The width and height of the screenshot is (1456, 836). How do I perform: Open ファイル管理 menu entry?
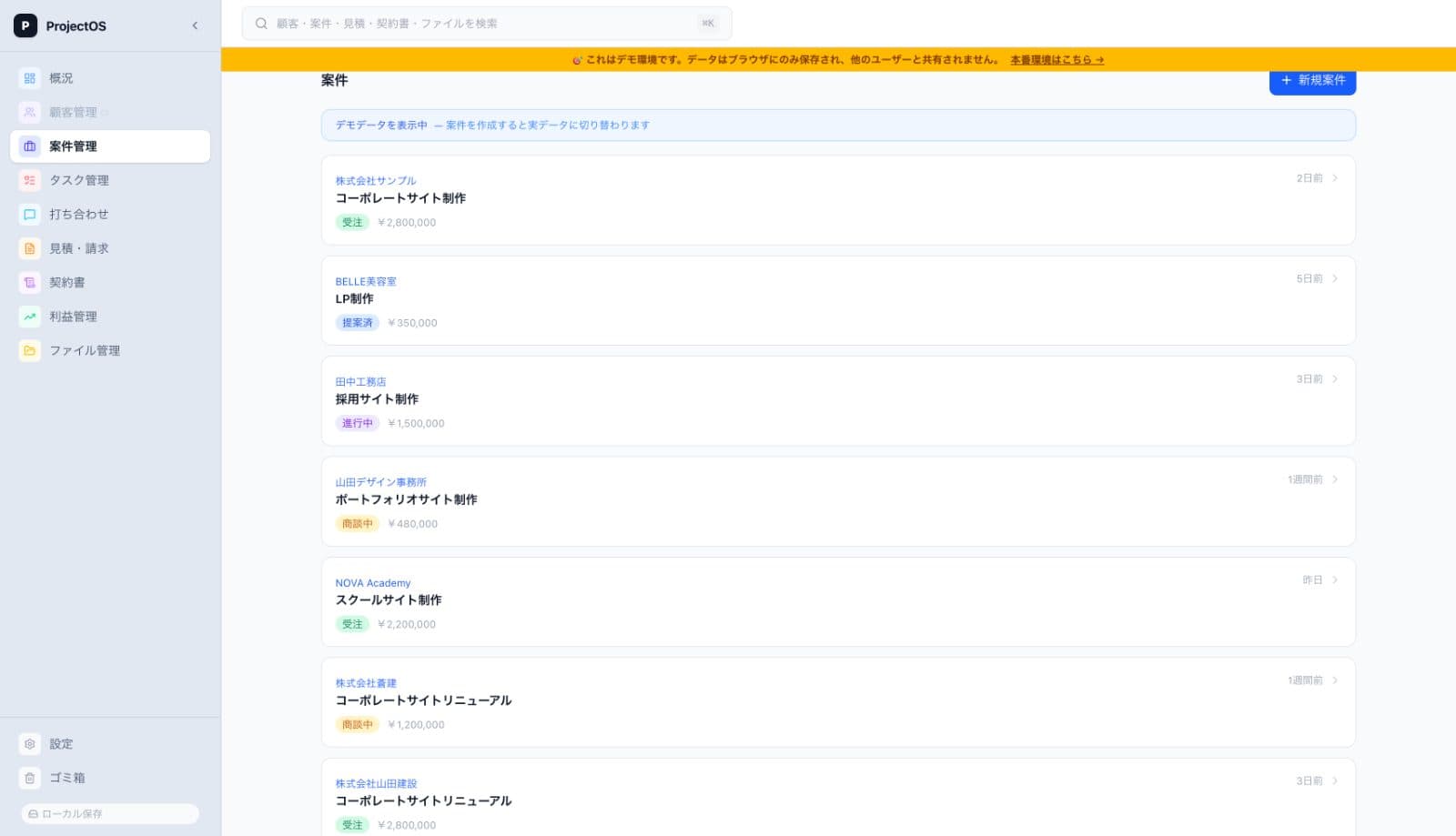click(x=110, y=350)
